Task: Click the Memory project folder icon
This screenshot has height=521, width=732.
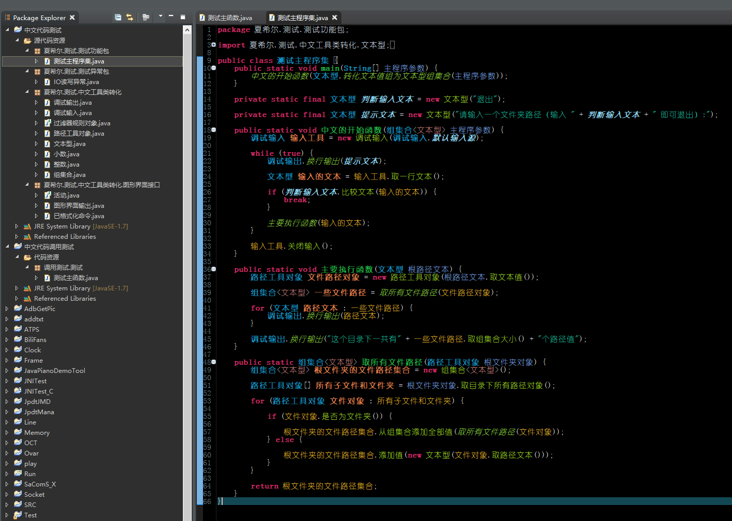Action: coord(18,432)
